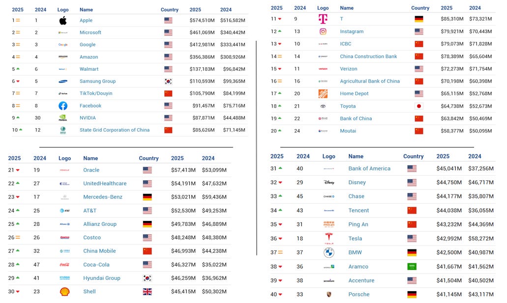The image size is (507, 303).
Task: Open the Bank of America link
Action: click(369, 168)
